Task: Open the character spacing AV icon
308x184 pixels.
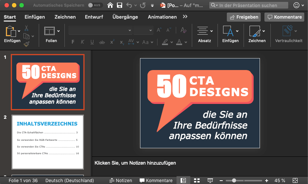Action: pyautogui.click(x=131, y=42)
